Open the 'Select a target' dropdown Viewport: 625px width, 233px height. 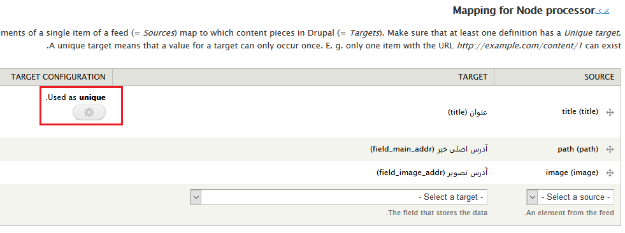[339, 197]
